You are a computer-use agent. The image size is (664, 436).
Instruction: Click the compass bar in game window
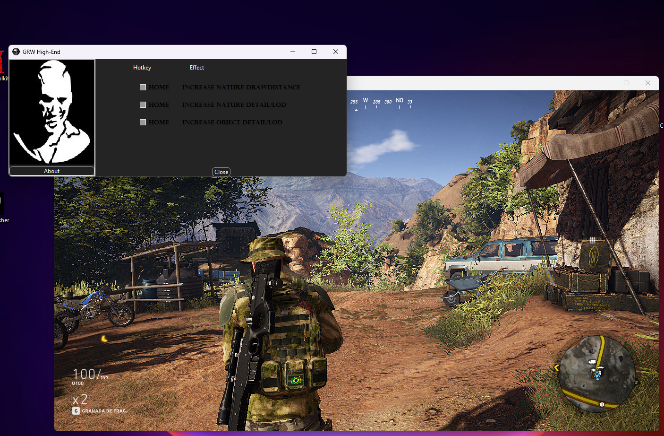pyautogui.click(x=382, y=104)
